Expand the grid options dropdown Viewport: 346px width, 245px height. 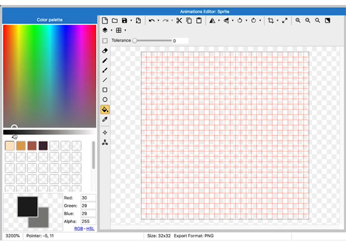click(x=125, y=30)
